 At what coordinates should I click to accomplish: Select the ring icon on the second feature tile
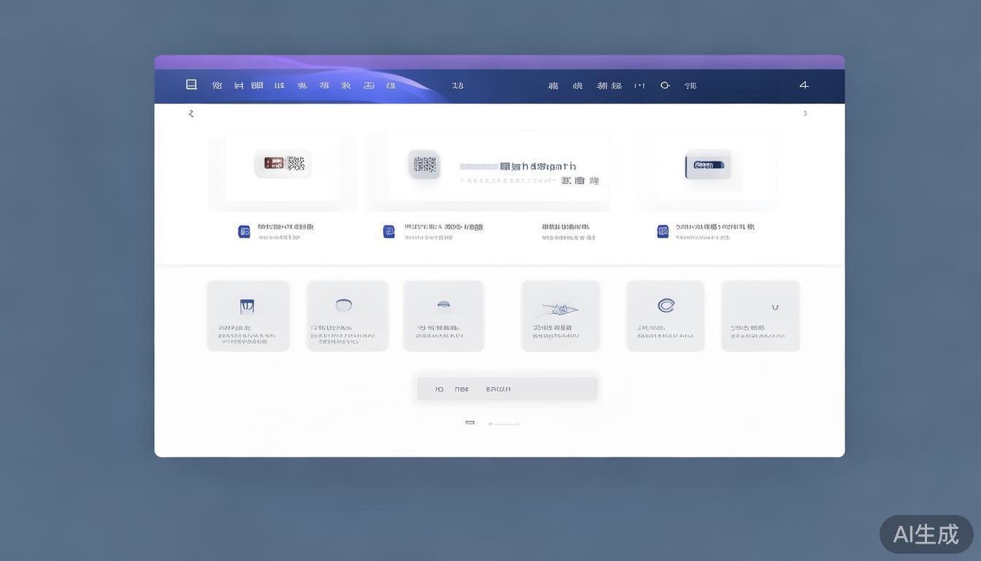[344, 305]
